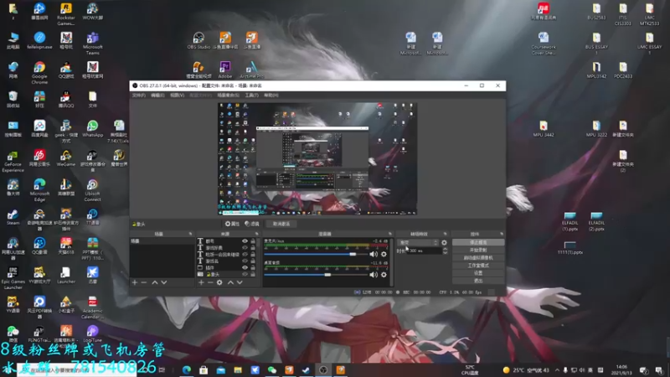Image resolution: width=670 pixels, height=377 pixels.
Task: Expand hidden system tray icons chevron
Action: click(x=557, y=369)
